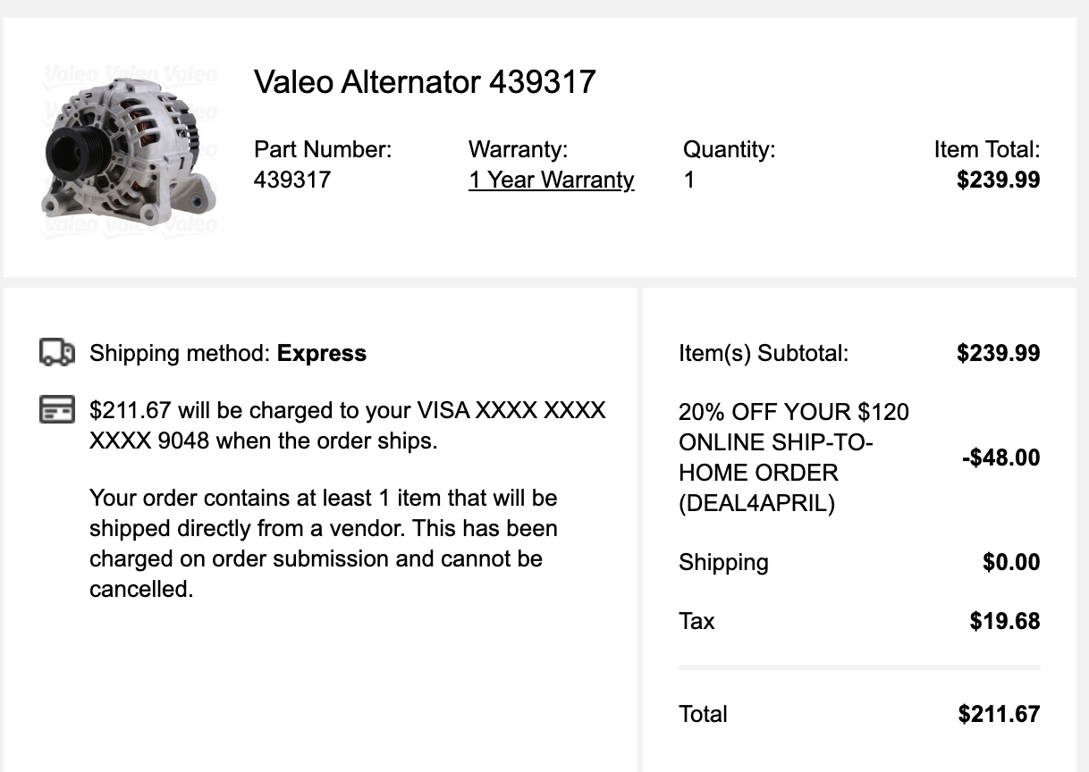Screen dimensions: 1089x772
Task: Click the Valeo alternator product image
Action: point(129,149)
